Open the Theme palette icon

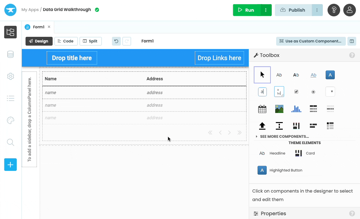click(10, 120)
